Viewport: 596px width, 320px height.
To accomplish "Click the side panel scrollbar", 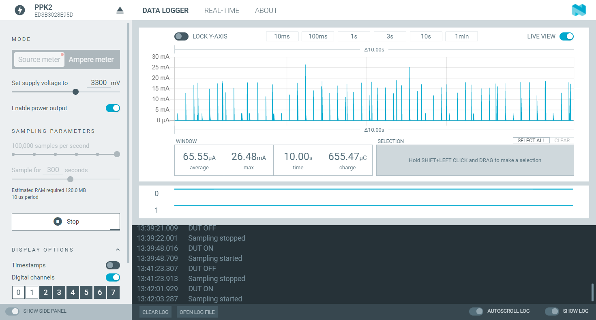I will (x=129, y=143).
